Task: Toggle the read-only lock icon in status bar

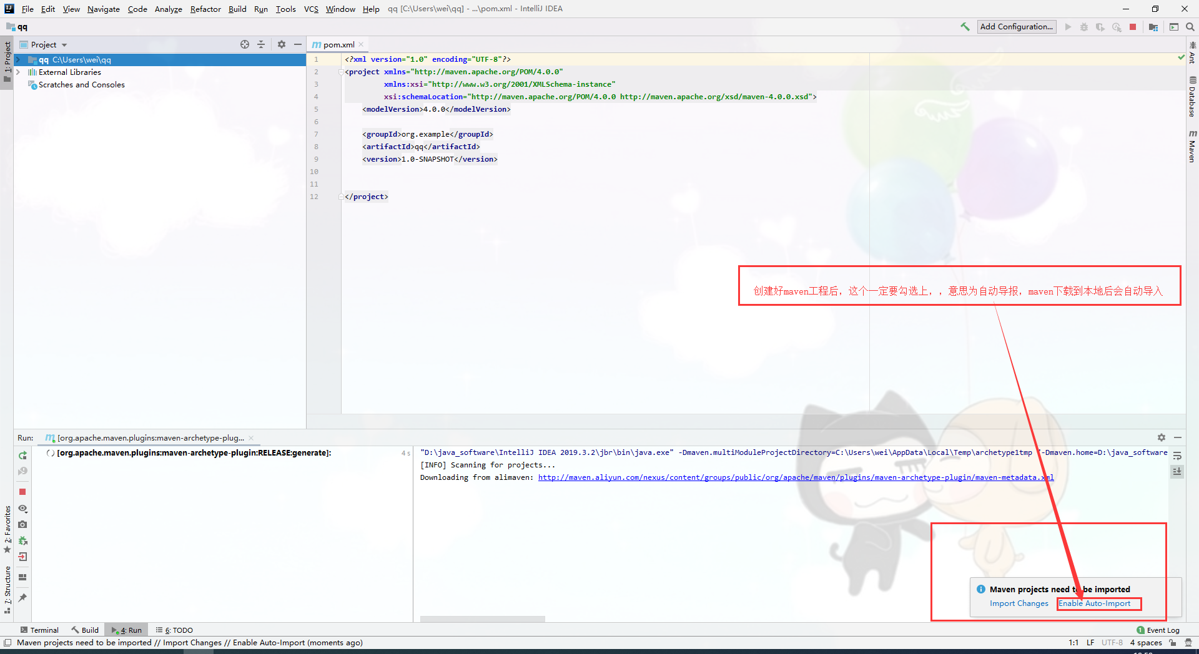Action: point(1173,642)
